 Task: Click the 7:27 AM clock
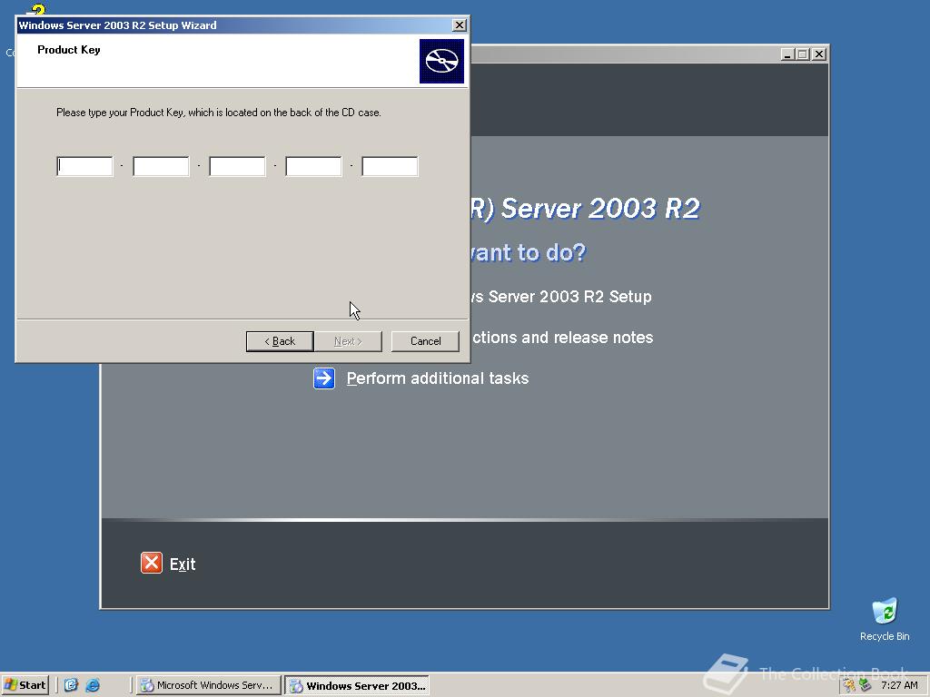(899, 686)
